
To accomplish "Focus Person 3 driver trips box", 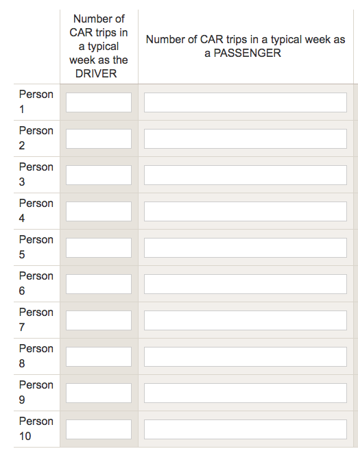I will 99,175.
